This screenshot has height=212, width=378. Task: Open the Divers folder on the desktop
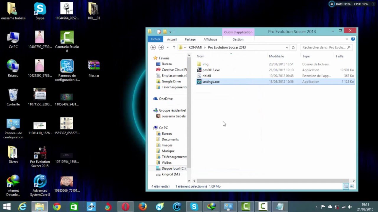pyautogui.click(x=13, y=155)
